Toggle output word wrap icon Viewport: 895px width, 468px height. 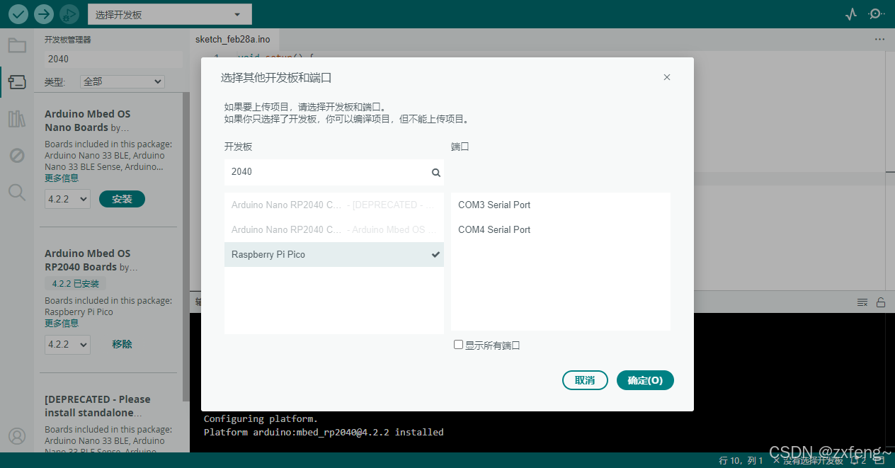(x=862, y=302)
